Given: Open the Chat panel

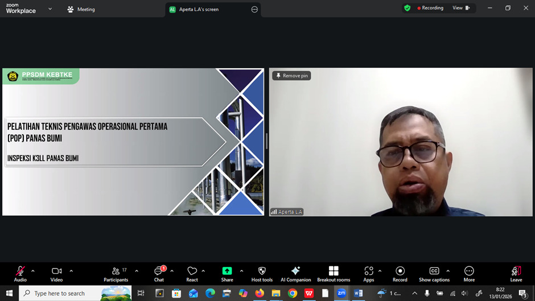Looking at the screenshot, I should (159, 273).
